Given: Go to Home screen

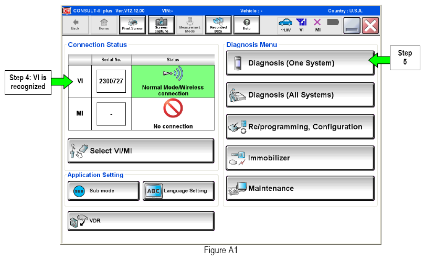Looking at the screenshot, I should pyautogui.click(x=104, y=25).
